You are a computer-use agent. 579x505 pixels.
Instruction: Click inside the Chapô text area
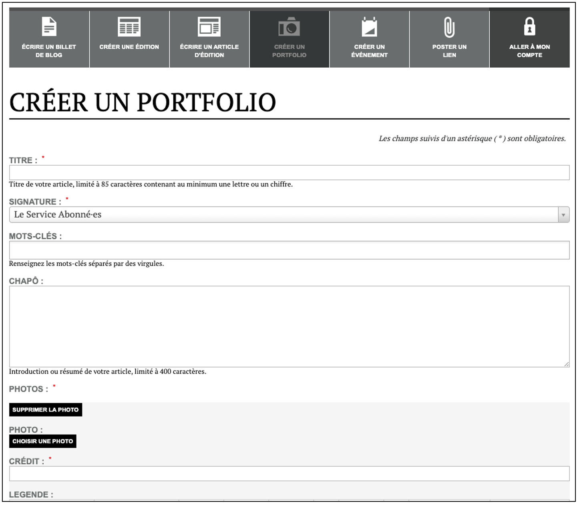point(289,327)
